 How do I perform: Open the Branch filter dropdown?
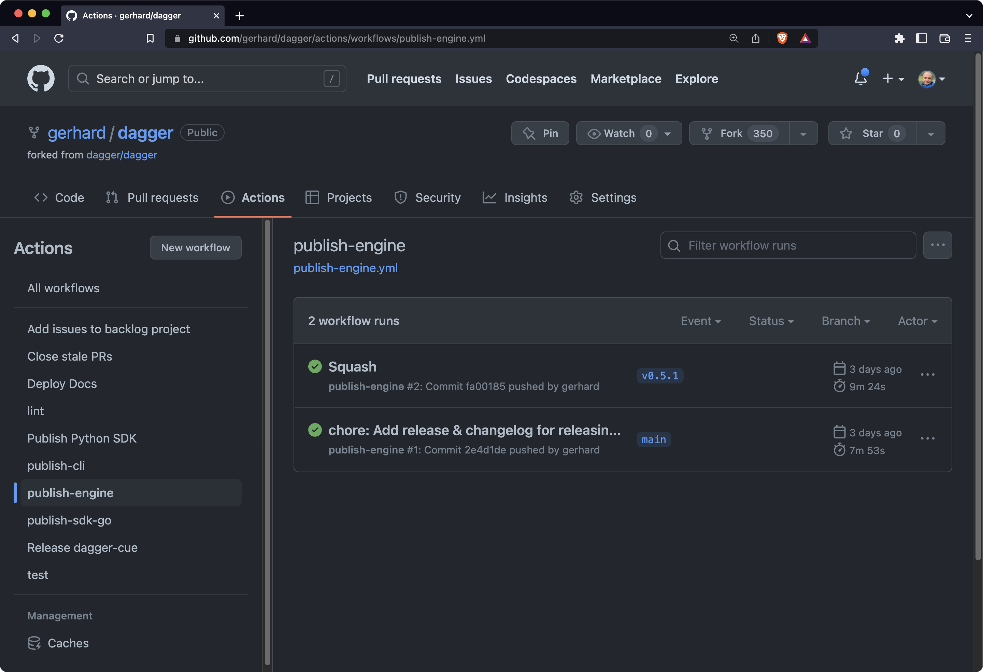(x=845, y=321)
